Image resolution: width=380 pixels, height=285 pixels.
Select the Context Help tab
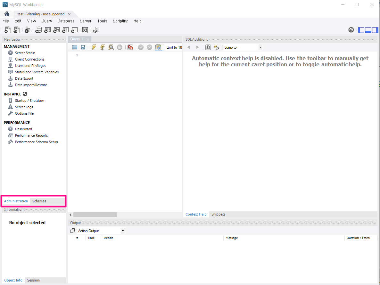point(196,214)
